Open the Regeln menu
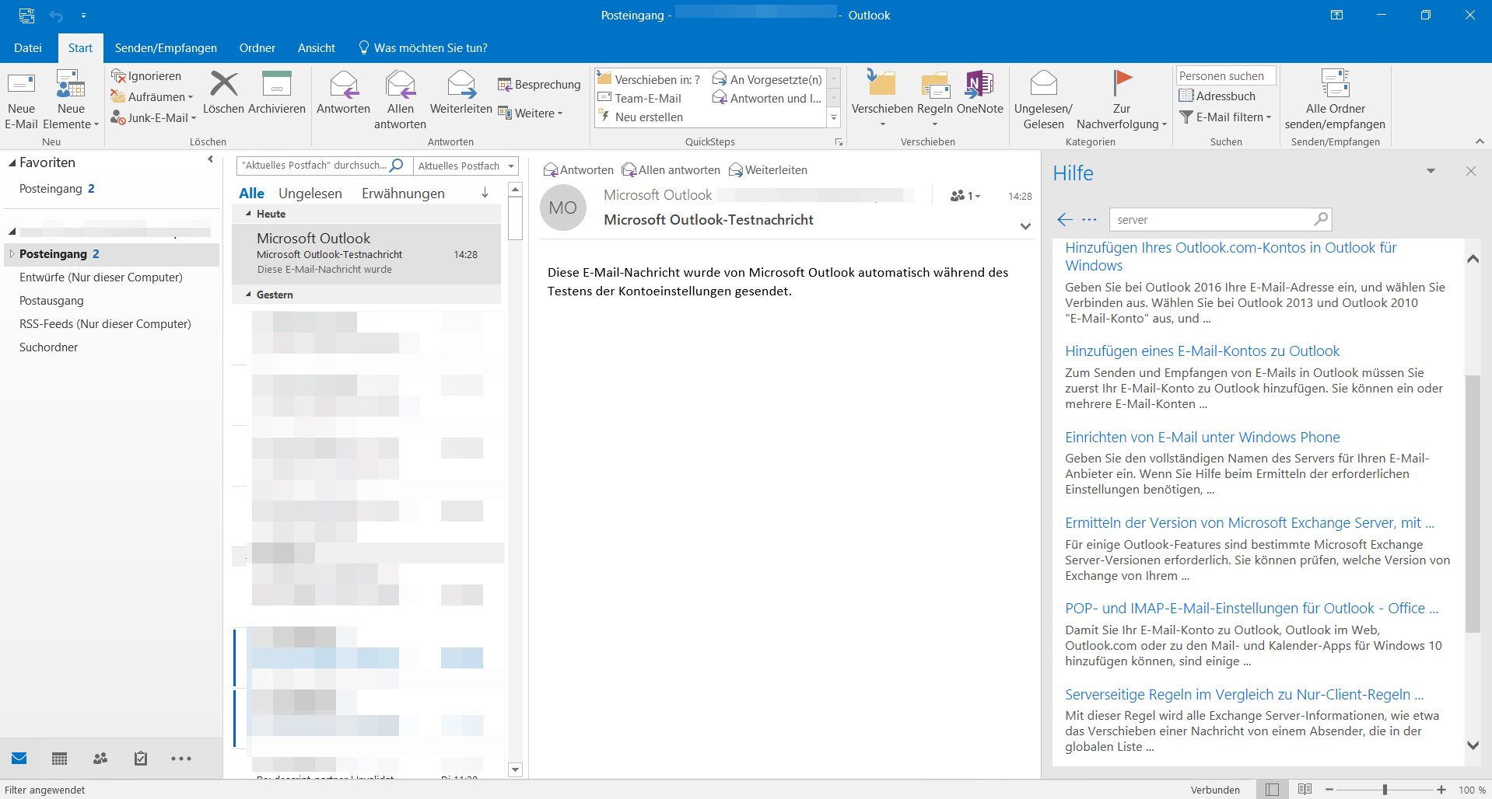1492x799 pixels. coord(935,99)
